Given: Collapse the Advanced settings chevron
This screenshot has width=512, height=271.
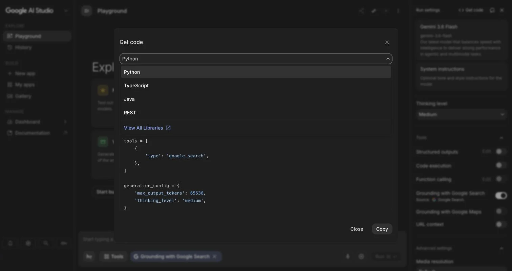Looking at the screenshot, I should (x=502, y=248).
